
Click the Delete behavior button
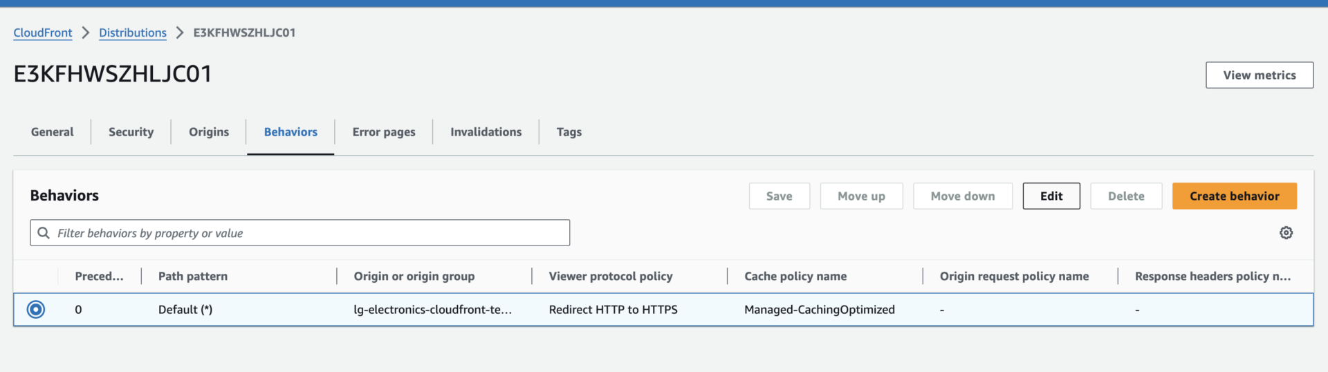1125,196
